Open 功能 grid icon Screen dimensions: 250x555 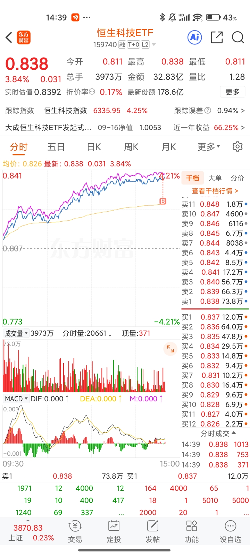[x=192, y=531]
